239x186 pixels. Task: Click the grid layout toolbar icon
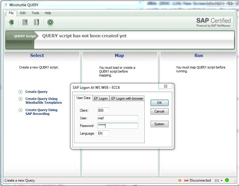click(25, 22)
